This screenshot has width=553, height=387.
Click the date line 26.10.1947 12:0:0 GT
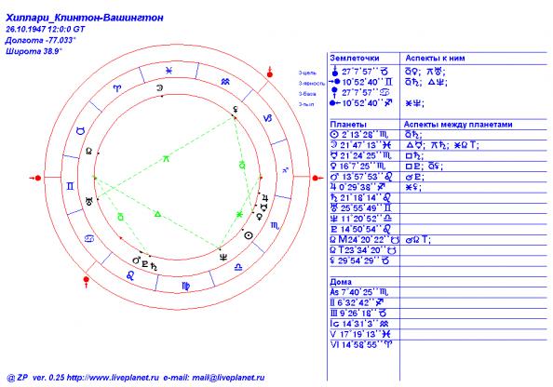46,29
